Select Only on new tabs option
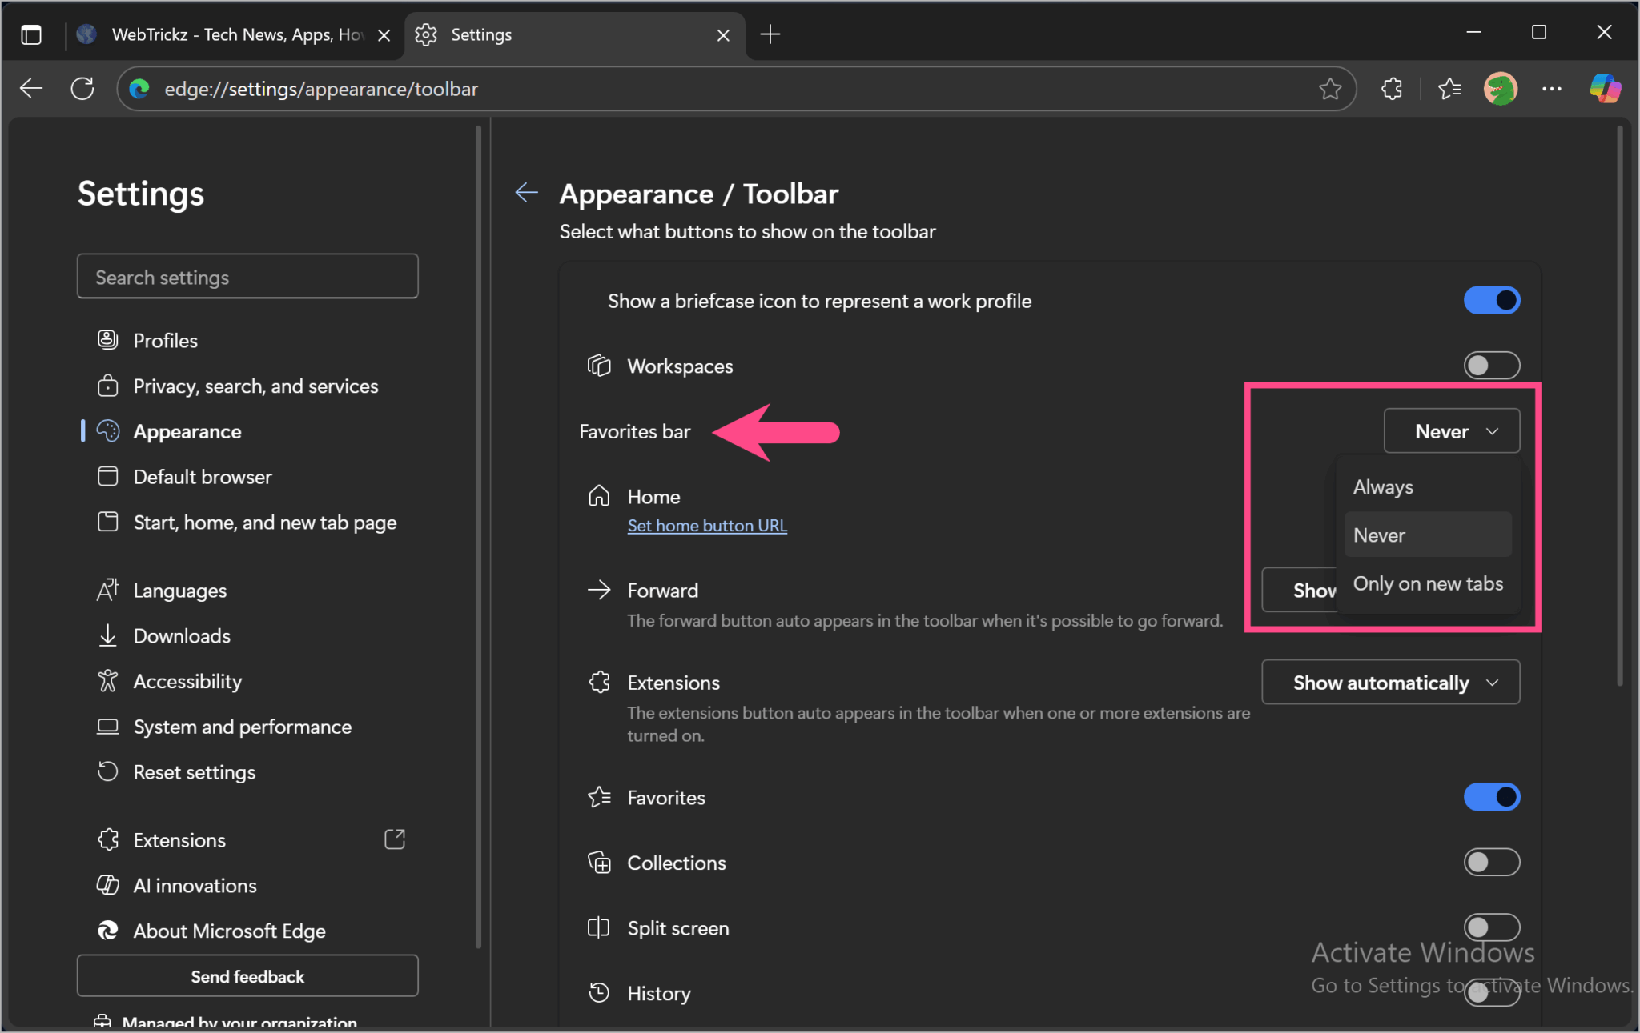Viewport: 1640px width, 1033px height. tap(1427, 583)
